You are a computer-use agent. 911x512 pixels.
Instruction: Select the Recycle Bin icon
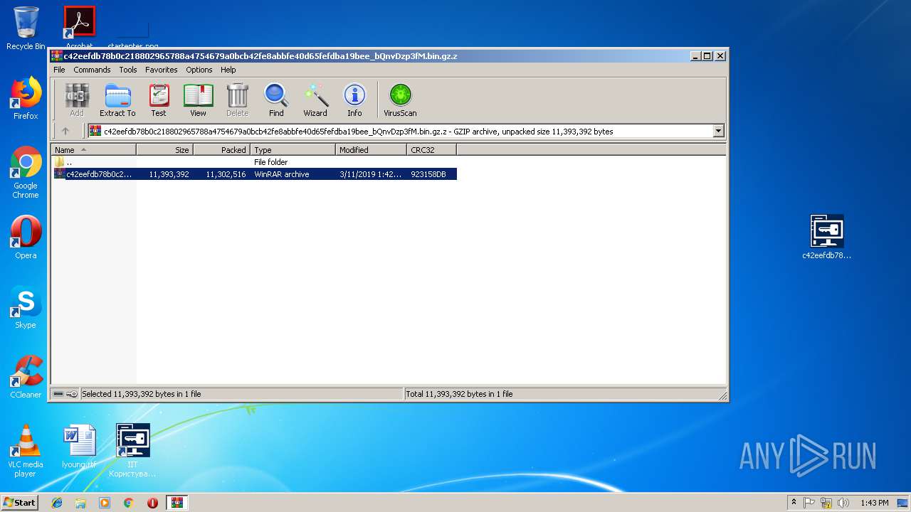pyautogui.click(x=26, y=28)
